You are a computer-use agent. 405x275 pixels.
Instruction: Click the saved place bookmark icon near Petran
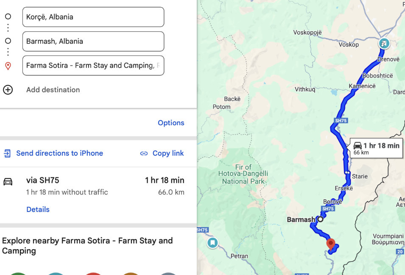point(212,243)
